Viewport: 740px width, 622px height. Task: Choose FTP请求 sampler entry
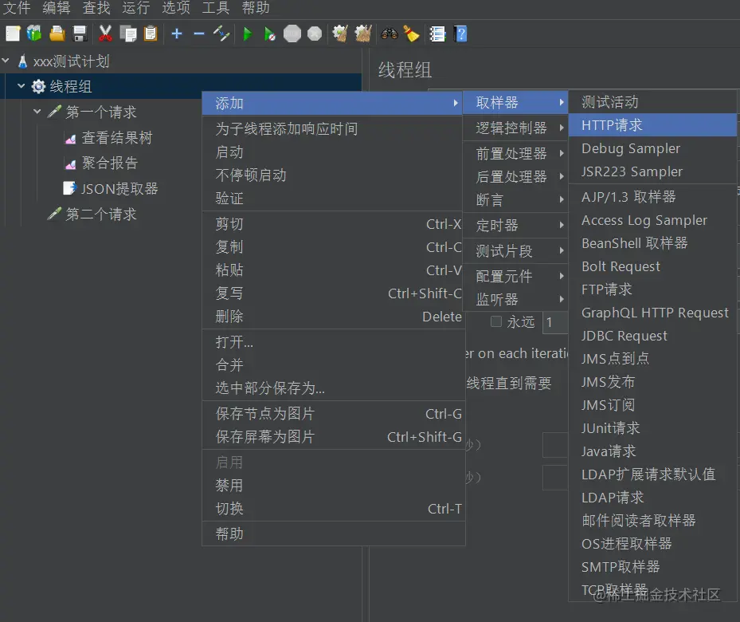click(x=652, y=289)
